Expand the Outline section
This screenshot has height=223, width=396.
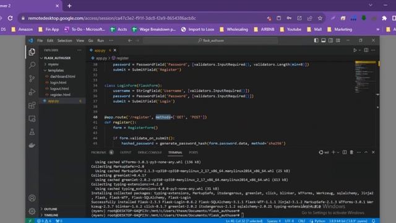click(x=51, y=209)
